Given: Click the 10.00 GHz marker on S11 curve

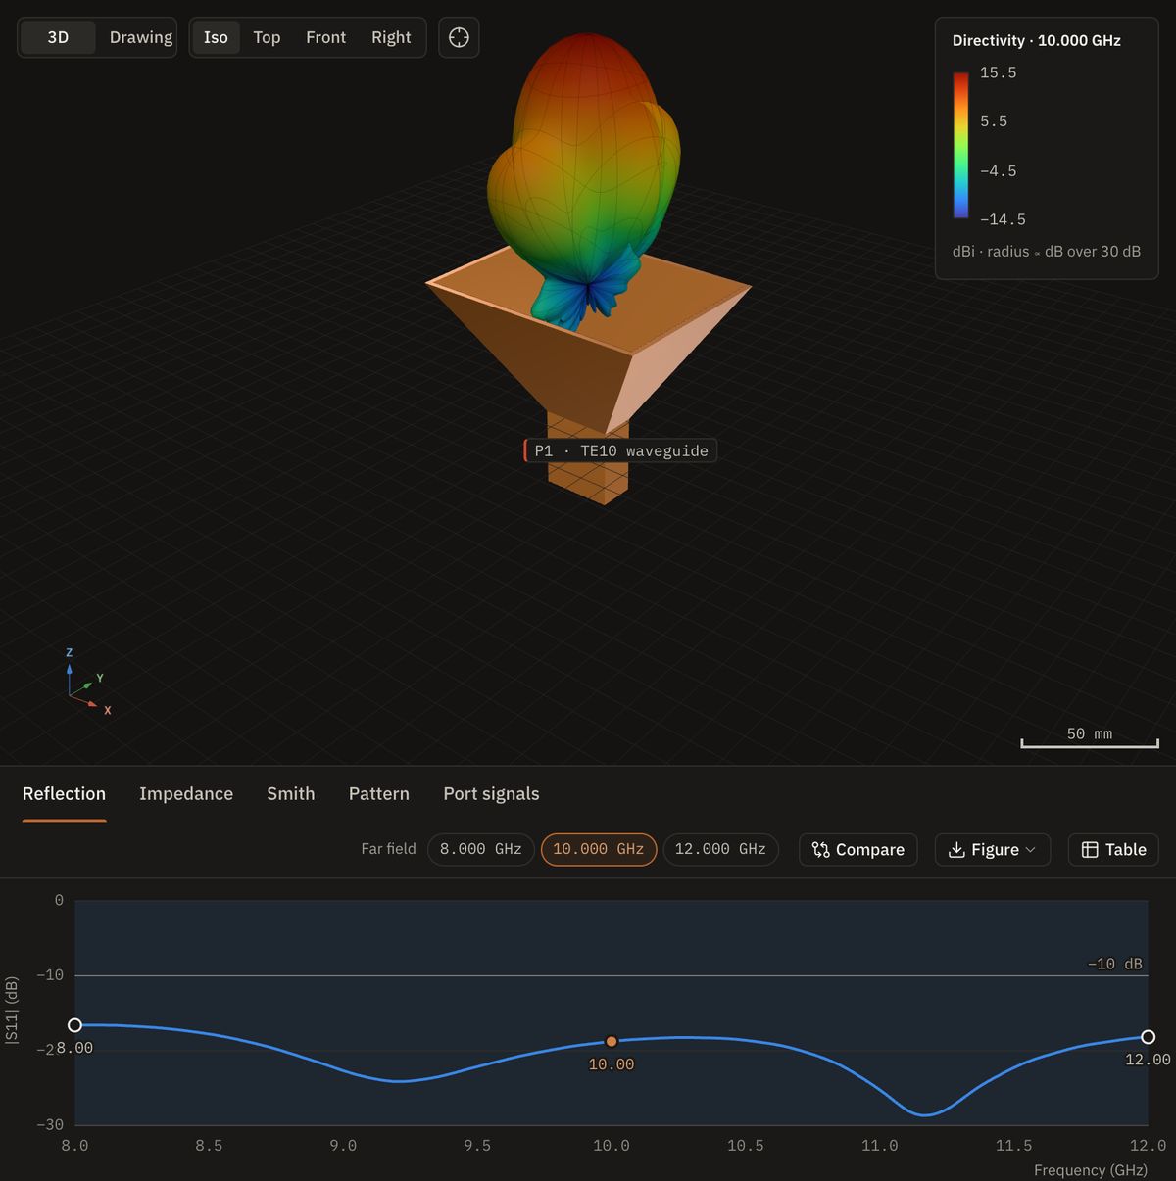Looking at the screenshot, I should click(612, 1041).
